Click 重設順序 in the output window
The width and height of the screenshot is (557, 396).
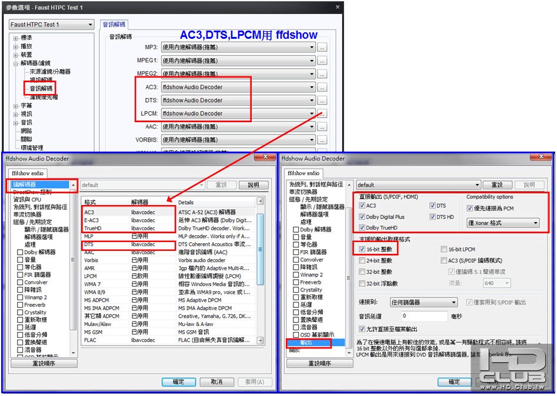320,364
